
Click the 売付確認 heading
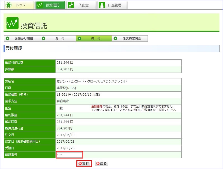[x=14, y=48]
